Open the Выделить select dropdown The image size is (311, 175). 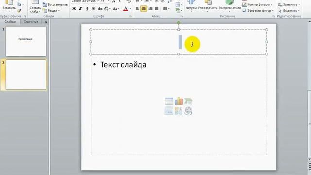(x=289, y=11)
